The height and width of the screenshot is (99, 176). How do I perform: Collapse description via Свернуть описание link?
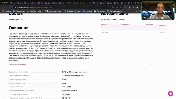click(x=17, y=64)
